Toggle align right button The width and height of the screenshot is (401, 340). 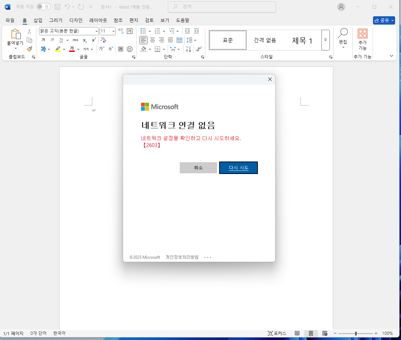(161, 40)
